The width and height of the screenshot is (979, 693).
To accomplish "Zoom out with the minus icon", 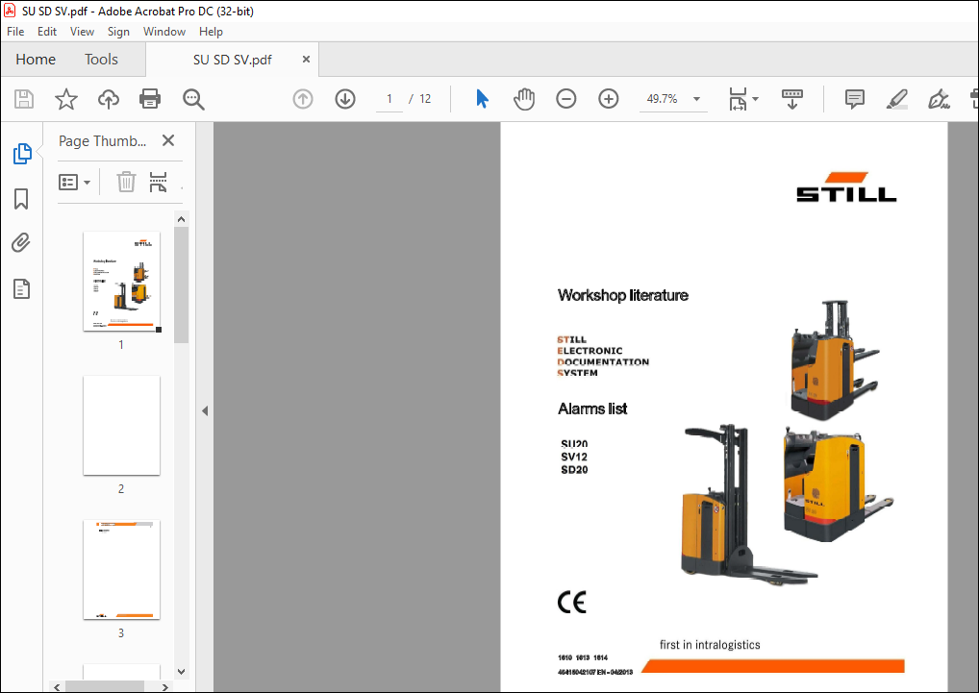I will [x=566, y=99].
